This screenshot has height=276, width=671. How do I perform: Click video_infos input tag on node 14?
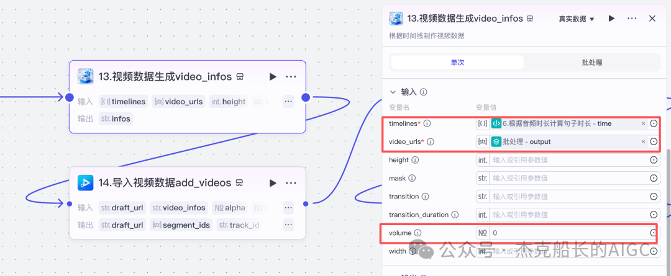coord(179,208)
